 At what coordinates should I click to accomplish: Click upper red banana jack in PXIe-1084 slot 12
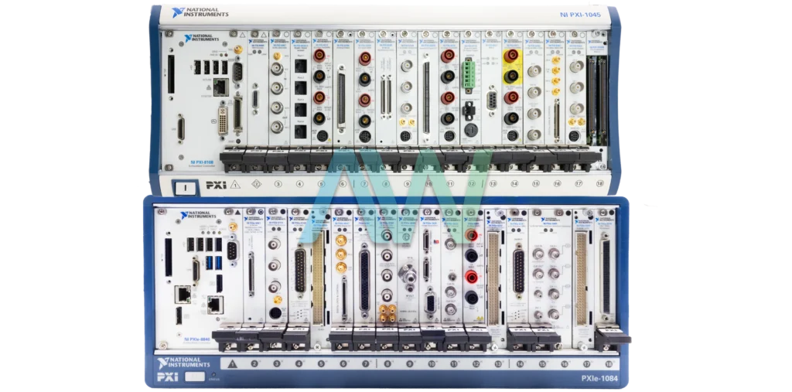click(x=471, y=235)
